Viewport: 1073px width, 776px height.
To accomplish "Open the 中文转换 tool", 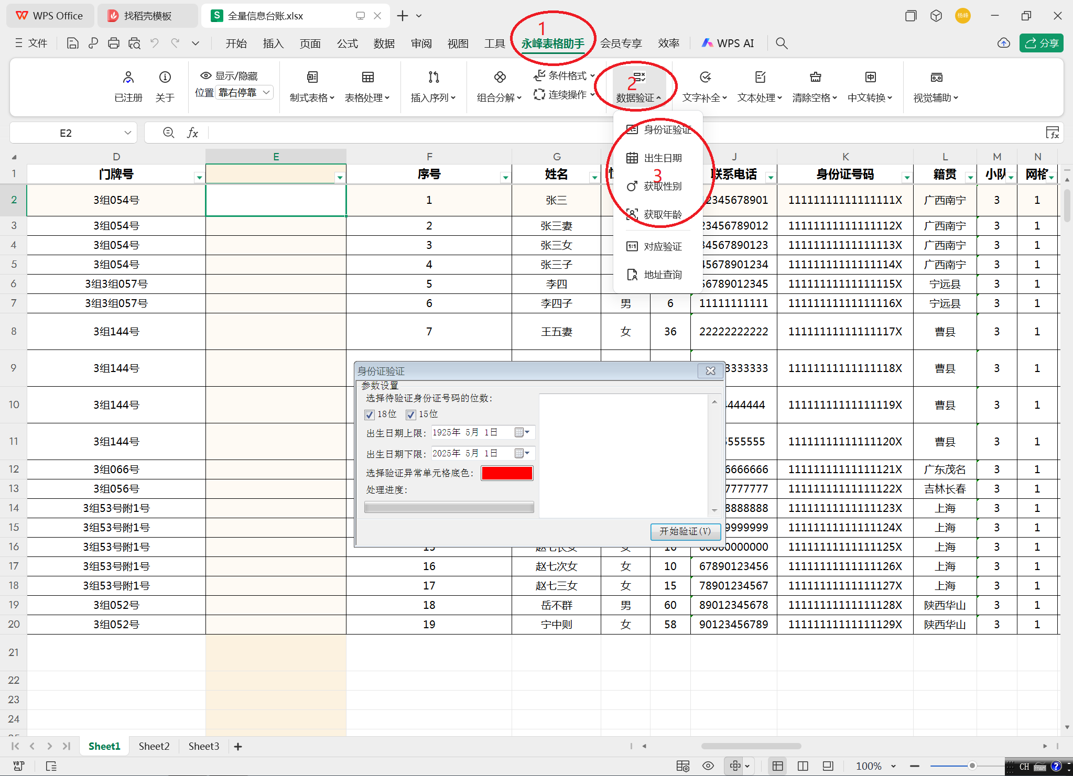I will [870, 78].
